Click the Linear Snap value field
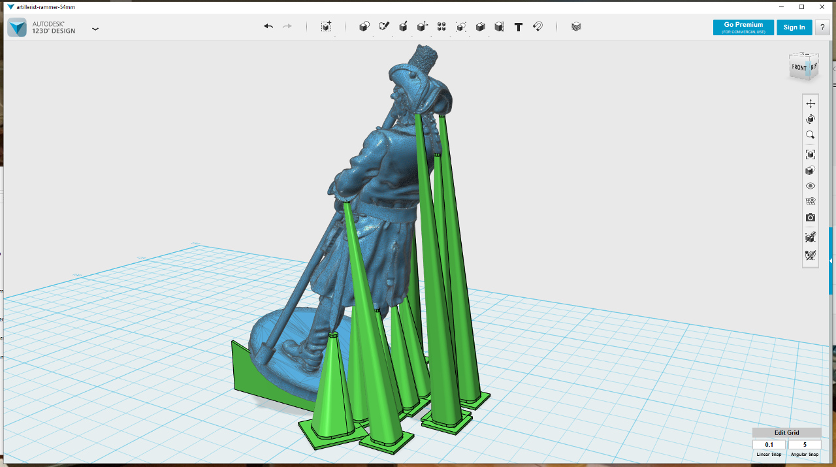This screenshot has width=836, height=467. tap(769, 445)
